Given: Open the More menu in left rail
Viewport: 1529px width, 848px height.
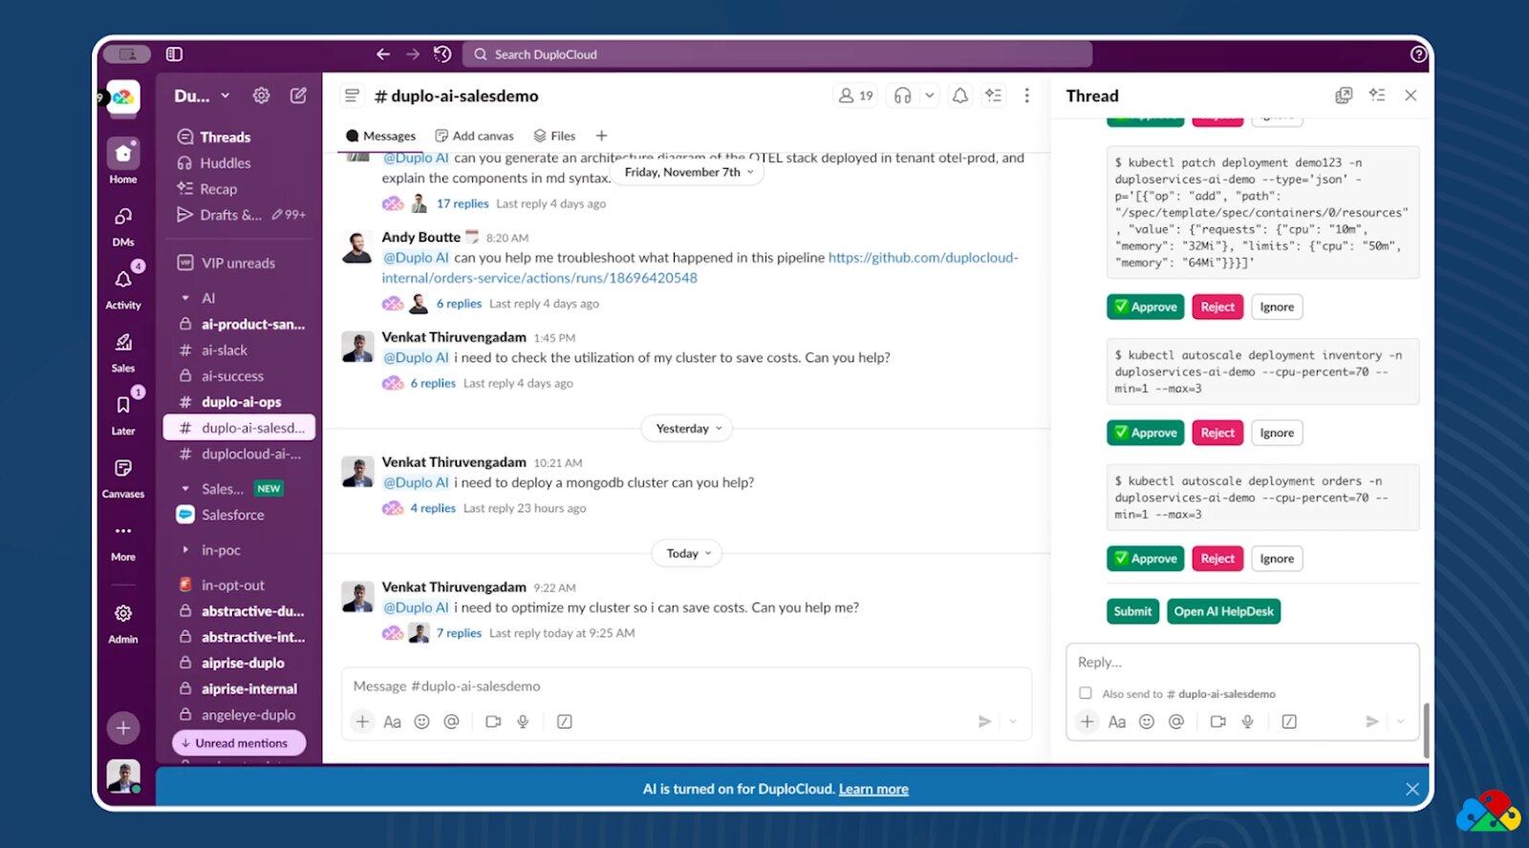Looking at the screenshot, I should point(123,540).
